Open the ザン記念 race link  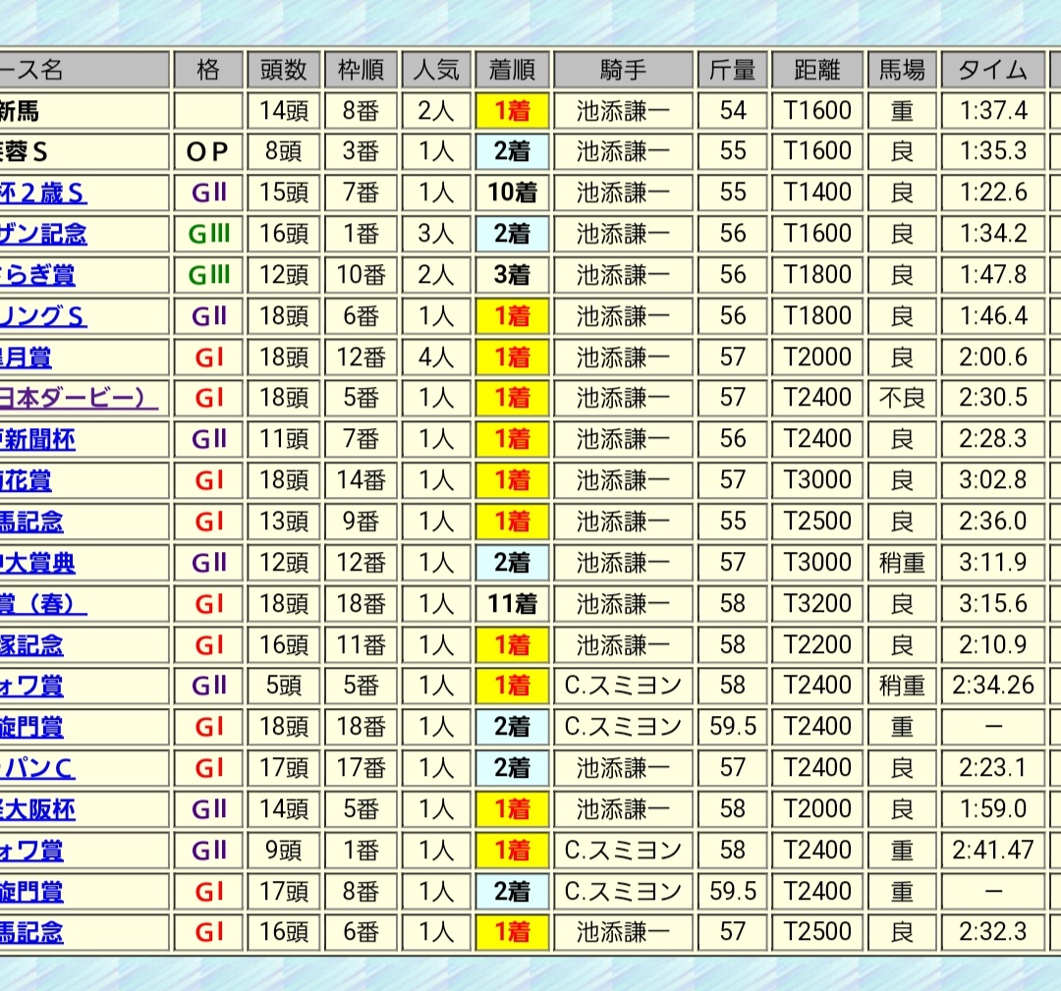[x=43, y=234]
